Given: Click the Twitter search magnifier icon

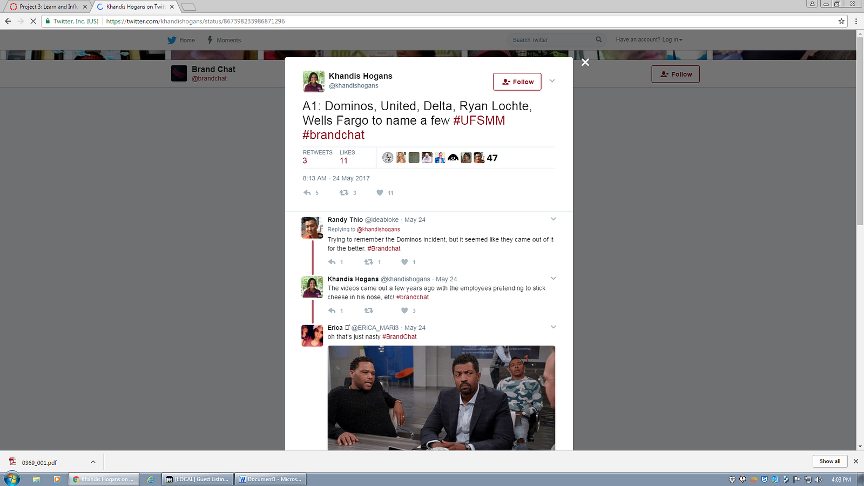Looking at the screenshot, I should [x=598, y=39].
